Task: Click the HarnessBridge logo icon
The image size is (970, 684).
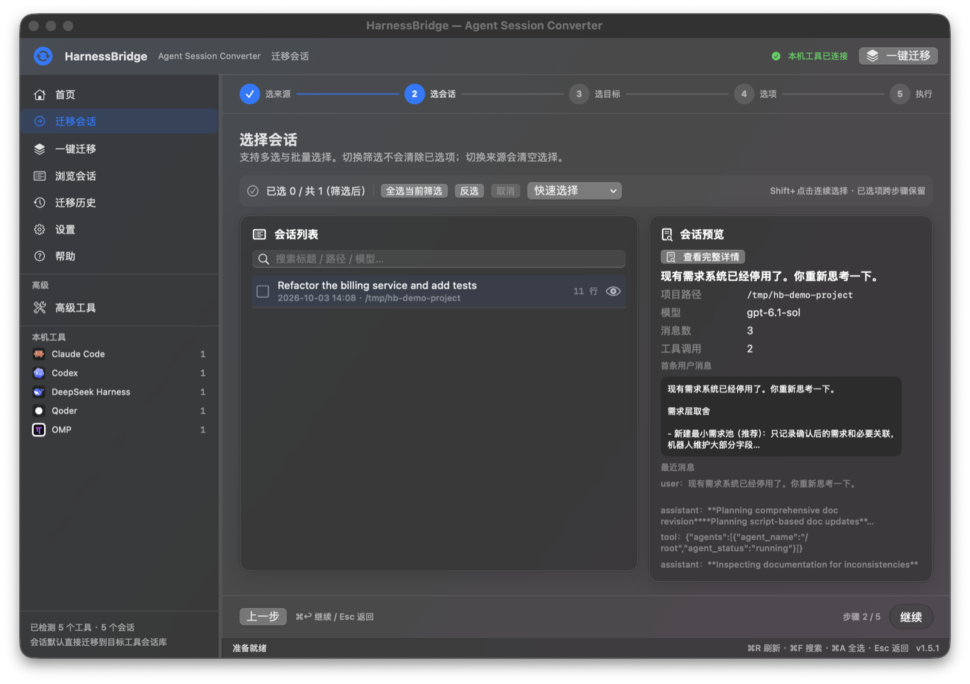Action: point(43,56)
